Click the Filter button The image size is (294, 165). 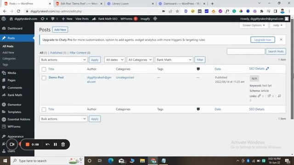(x=200, y=60)
